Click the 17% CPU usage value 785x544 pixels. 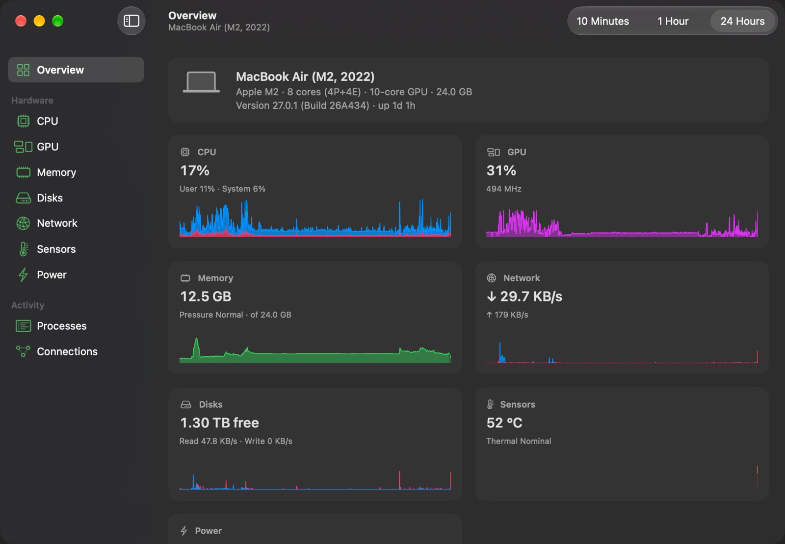coord(195,171)
